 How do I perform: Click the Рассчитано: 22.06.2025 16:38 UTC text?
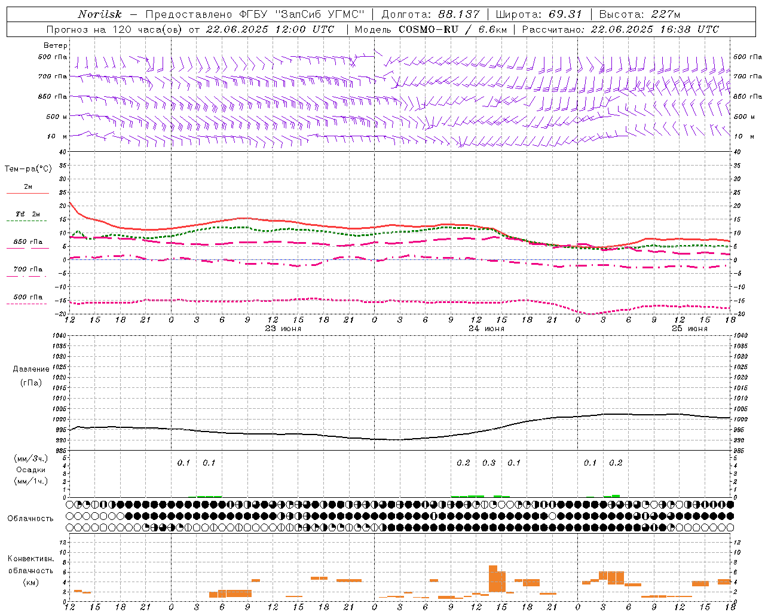click(620, 29)
